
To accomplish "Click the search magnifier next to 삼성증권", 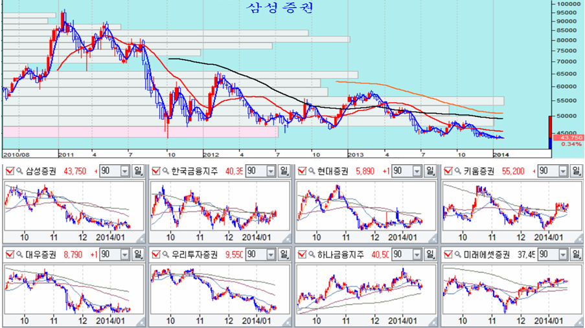I will (x=20, y=171).
